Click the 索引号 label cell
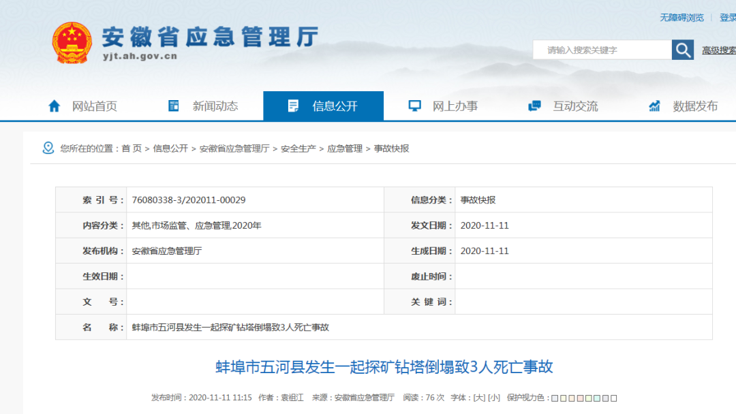This screenshot has height=414, width=736. [x=91, y=200]
